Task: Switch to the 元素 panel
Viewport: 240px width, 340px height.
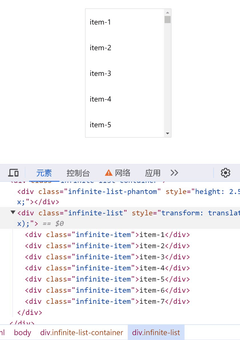Action: tap(43, 173)
